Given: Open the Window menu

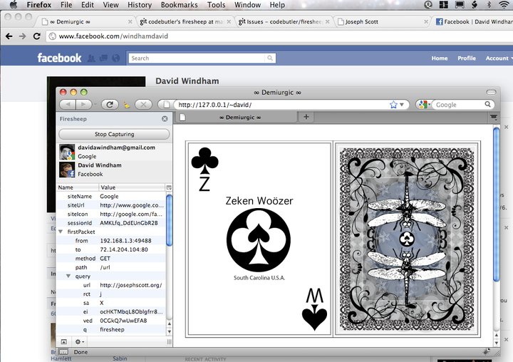Looking at the screenshot, I should pyautogui.click(x=247, y=5).
